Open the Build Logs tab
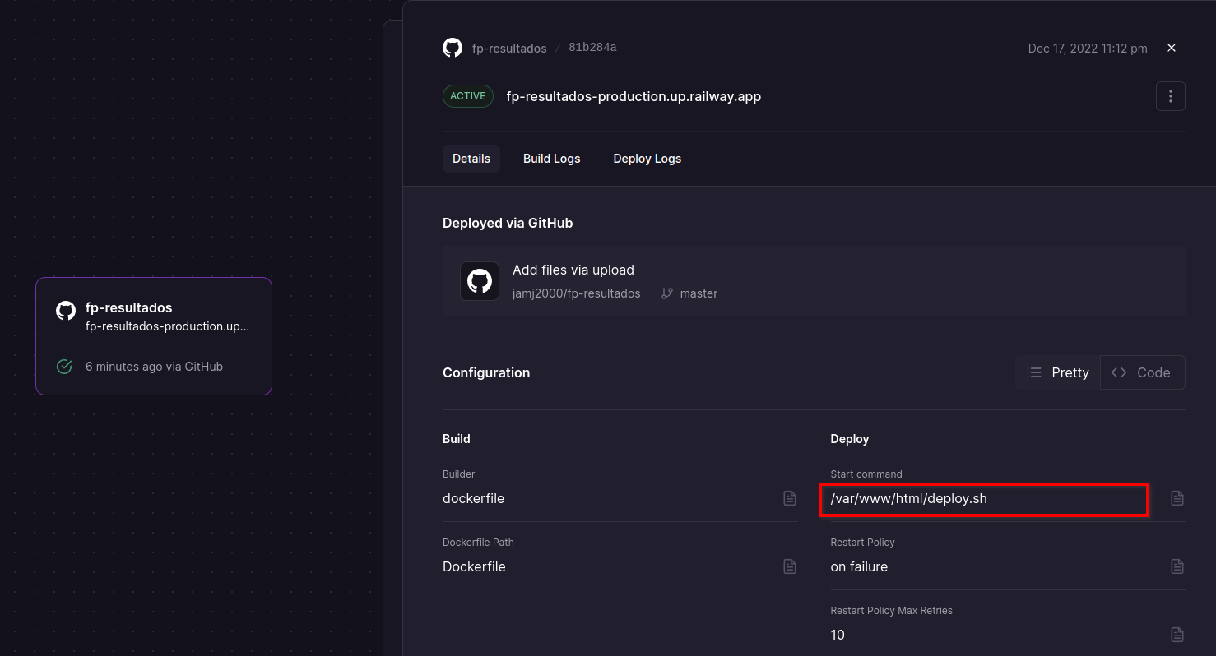The height and width of the screenshot is (656, 1216). (x=552, y=159)
